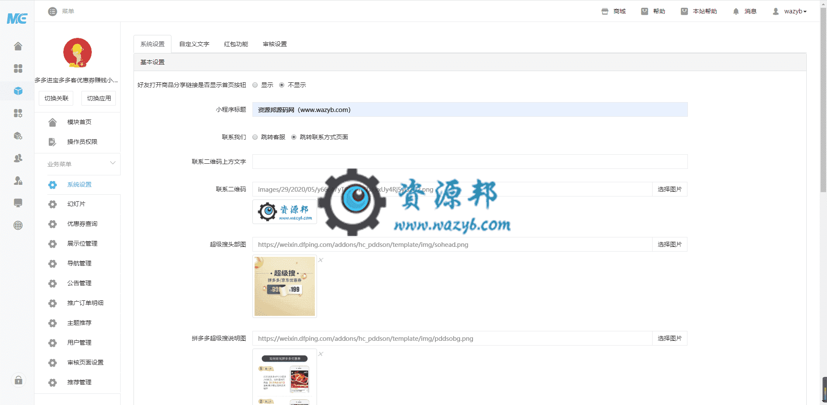Open the monitor icon in left rail
This screenshot has width=827, height=405.
click(x=18, y=203)
